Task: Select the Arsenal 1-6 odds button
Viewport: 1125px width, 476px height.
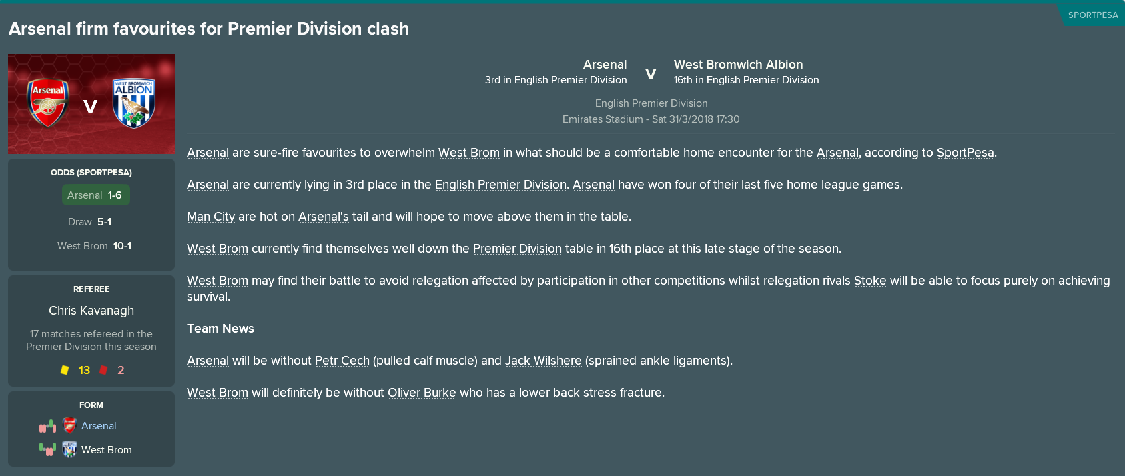Action: pyautogui.click(x=95, y=195)
